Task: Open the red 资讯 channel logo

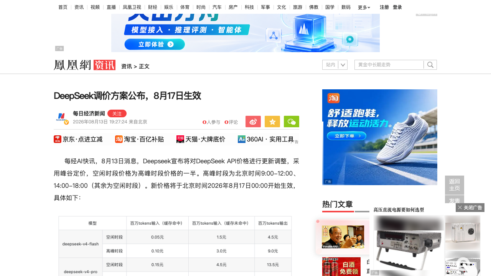Action: coord(104,65)
